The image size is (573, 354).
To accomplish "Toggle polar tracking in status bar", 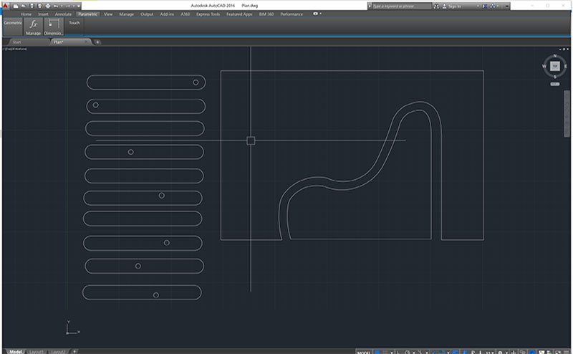I will (408, 352).
